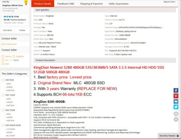Select mSATA under SSD 8GB

(9, 87)
